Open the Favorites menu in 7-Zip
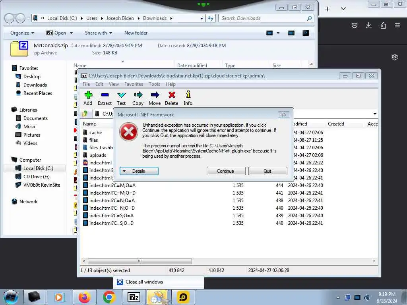407x305 pixels. (134, 84)
